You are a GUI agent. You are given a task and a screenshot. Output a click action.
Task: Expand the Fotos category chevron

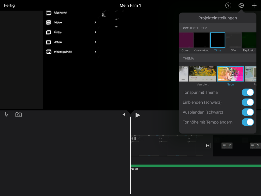(95, 32)
